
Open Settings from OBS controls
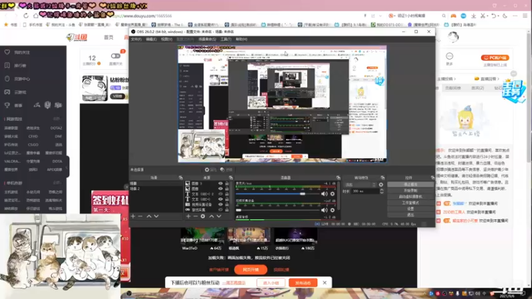tap(410, 209)
